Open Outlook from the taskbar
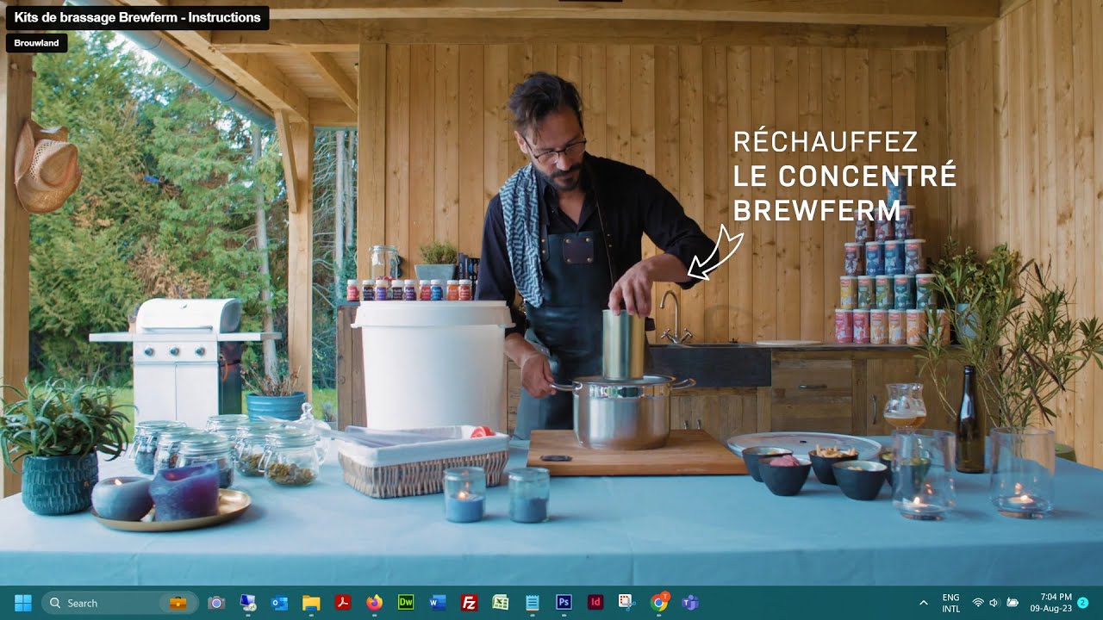The width and height of the screenshot is (1103, 620). (280, 603)
